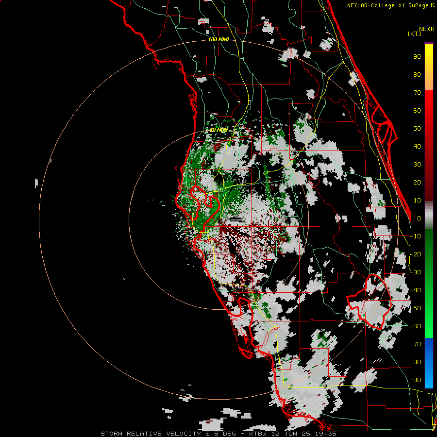Click the NEXR label above color bar
Image resolution: width=437 pixels, height=437 pixels.
427,29
